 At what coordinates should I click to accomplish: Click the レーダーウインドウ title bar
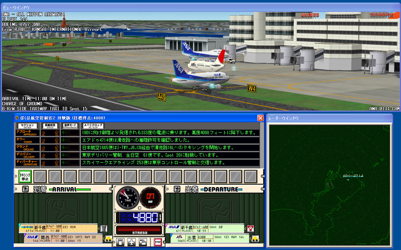click(329, 118)
